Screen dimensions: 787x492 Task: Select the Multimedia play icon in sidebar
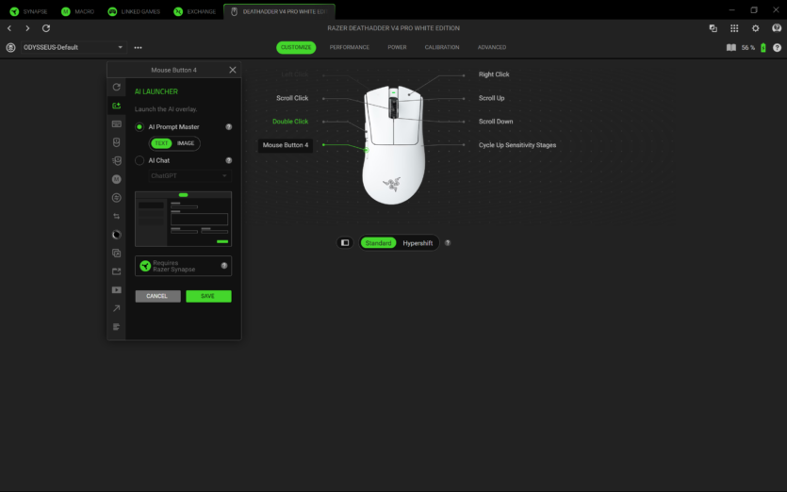(116, 289)
